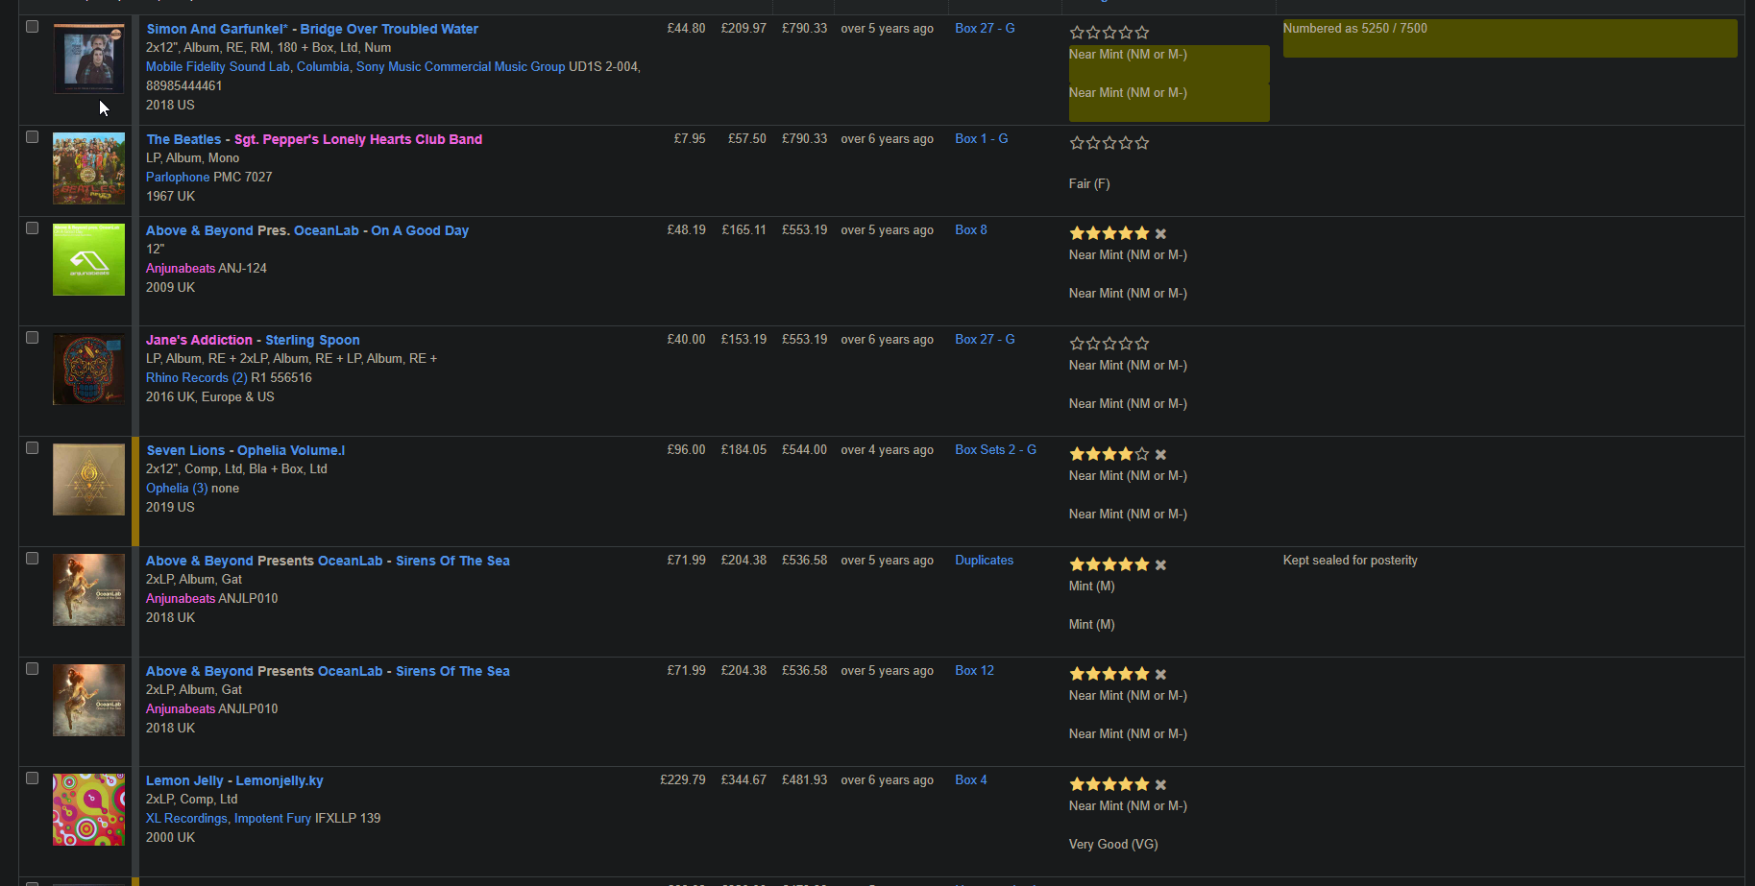View the Bridge Over Troubled Water cover thumbnail
Image resolution: width=1755 pixels, height=886 pixels.
point(88,59)
